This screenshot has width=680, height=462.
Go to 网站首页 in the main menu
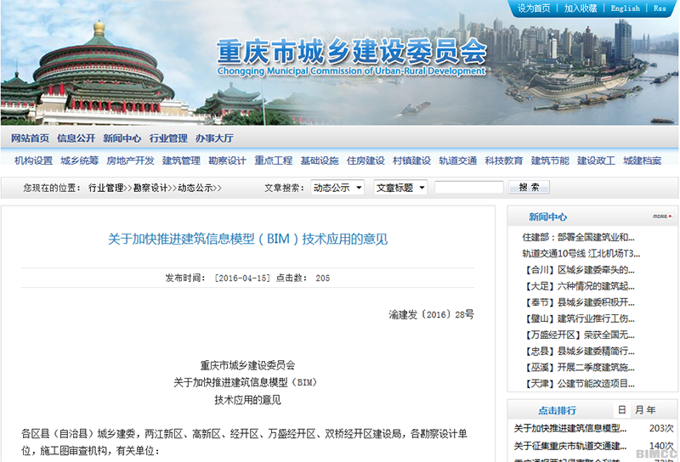30,138
